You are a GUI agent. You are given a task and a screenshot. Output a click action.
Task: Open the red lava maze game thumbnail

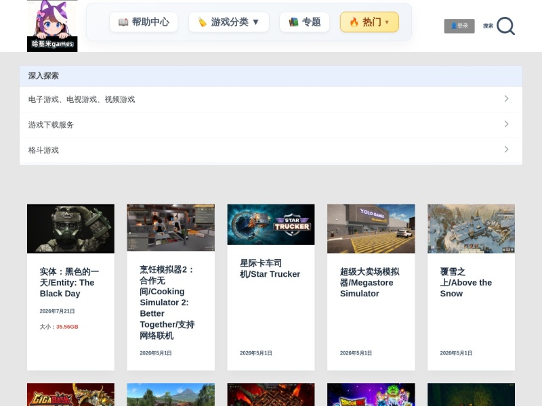click(x=271, y=394)
